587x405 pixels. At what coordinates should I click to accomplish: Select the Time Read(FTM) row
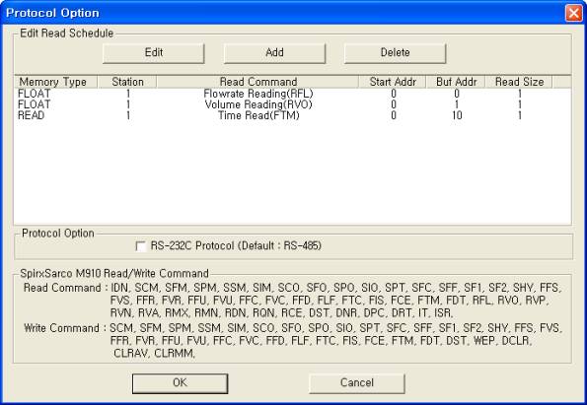pos(292,115)
